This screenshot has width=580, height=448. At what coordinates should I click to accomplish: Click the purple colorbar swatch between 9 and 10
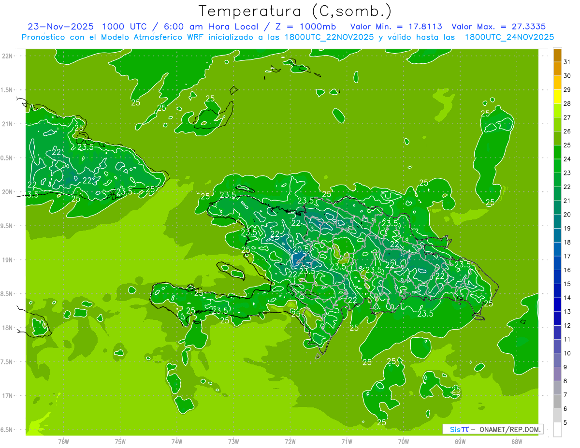pos(557,360)
